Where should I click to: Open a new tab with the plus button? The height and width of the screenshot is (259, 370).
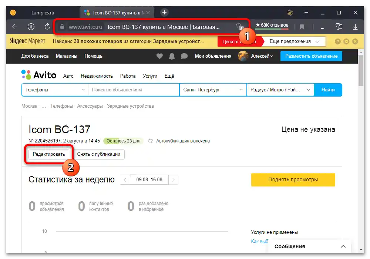[165, 13]
